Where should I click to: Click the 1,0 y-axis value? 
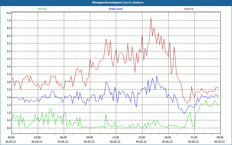click(9, 113)
